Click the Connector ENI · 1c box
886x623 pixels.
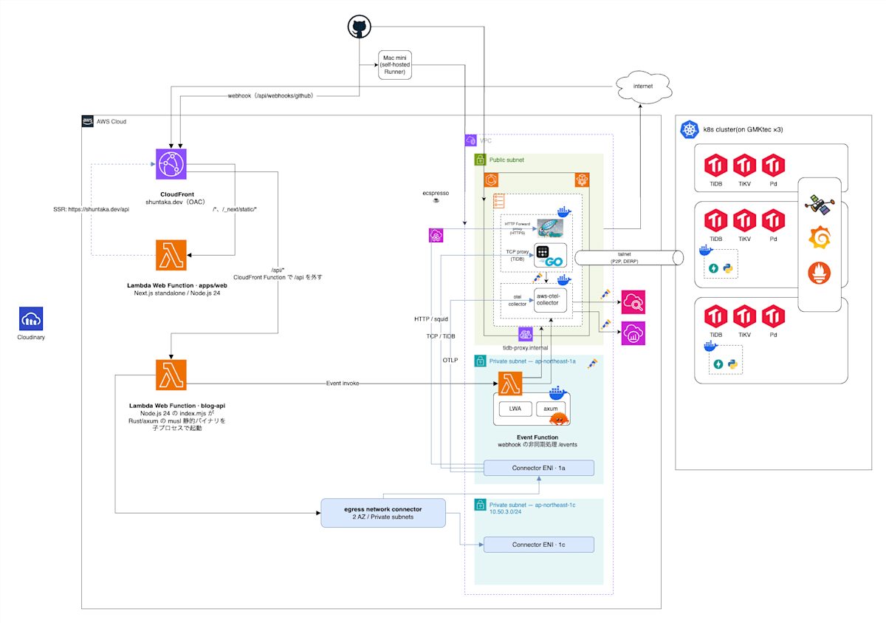(x=538, y=545)
